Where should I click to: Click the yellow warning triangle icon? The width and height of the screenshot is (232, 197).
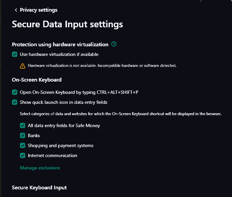click(23, 66)
